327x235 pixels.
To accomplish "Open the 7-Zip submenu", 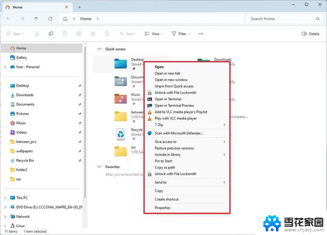I will point(187,125).
